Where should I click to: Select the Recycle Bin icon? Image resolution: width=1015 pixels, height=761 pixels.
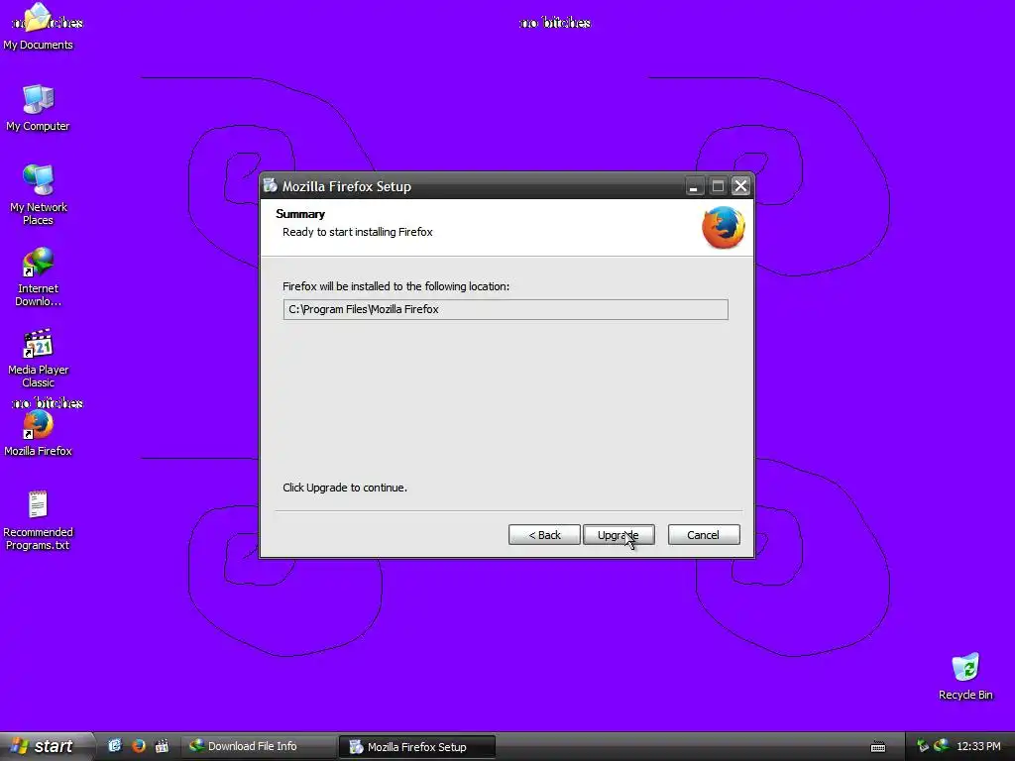[x=965, y=677]
